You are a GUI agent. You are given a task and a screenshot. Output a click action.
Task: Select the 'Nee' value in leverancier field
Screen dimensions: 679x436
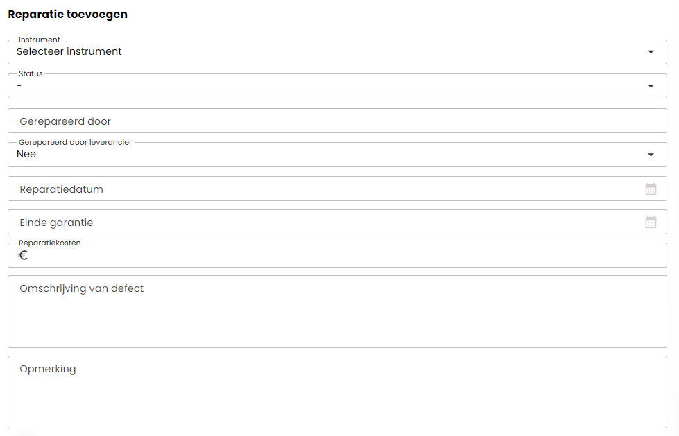point(26,154)
